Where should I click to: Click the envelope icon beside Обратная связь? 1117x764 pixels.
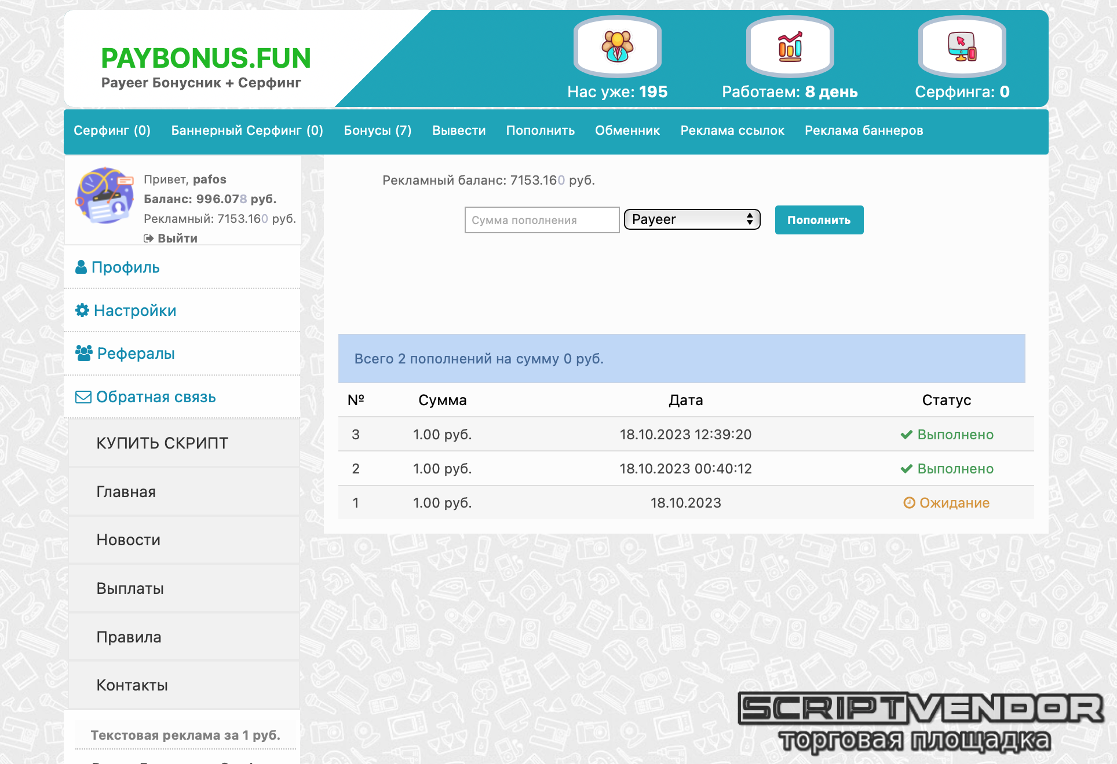coord(83,397)
